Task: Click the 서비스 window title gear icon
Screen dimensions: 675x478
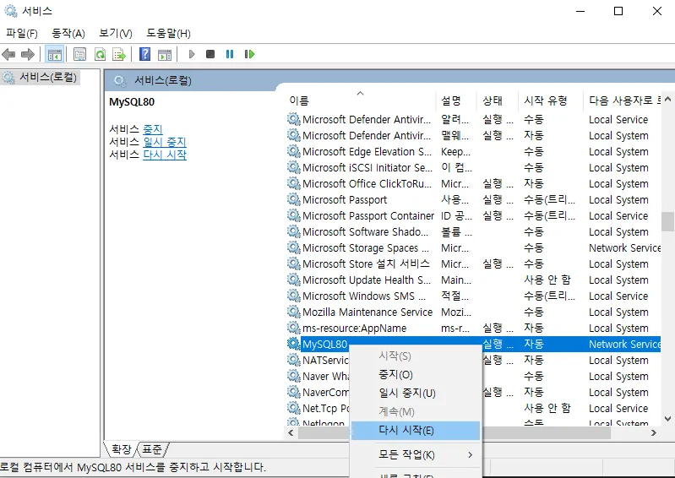Action: point(10,11)
